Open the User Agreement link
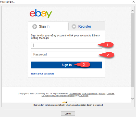 tap(90, 93)
